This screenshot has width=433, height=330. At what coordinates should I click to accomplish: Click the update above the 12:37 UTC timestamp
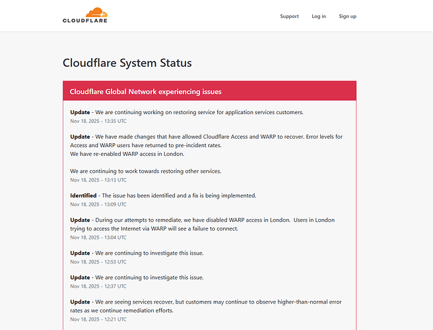[137, 278]
